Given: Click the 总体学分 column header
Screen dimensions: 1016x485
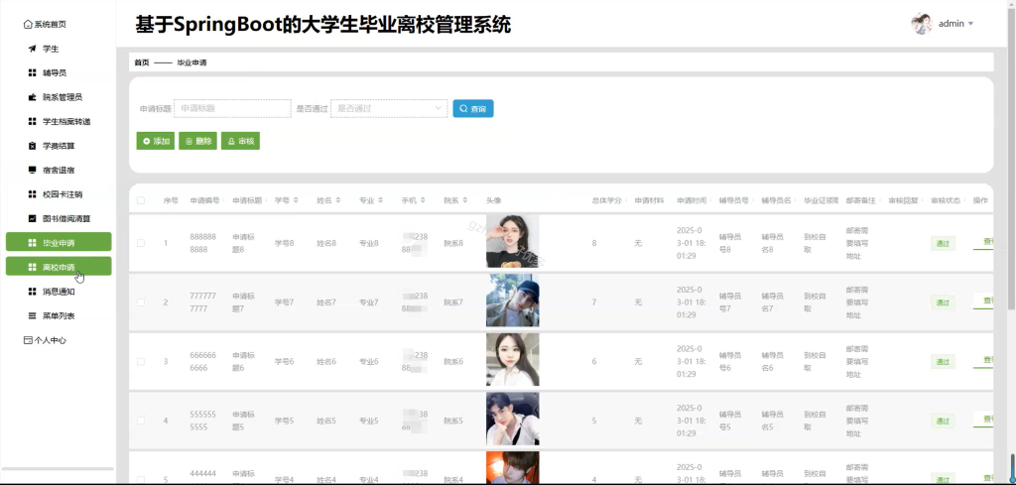Looking at the screenshot, I should (606, 200).
